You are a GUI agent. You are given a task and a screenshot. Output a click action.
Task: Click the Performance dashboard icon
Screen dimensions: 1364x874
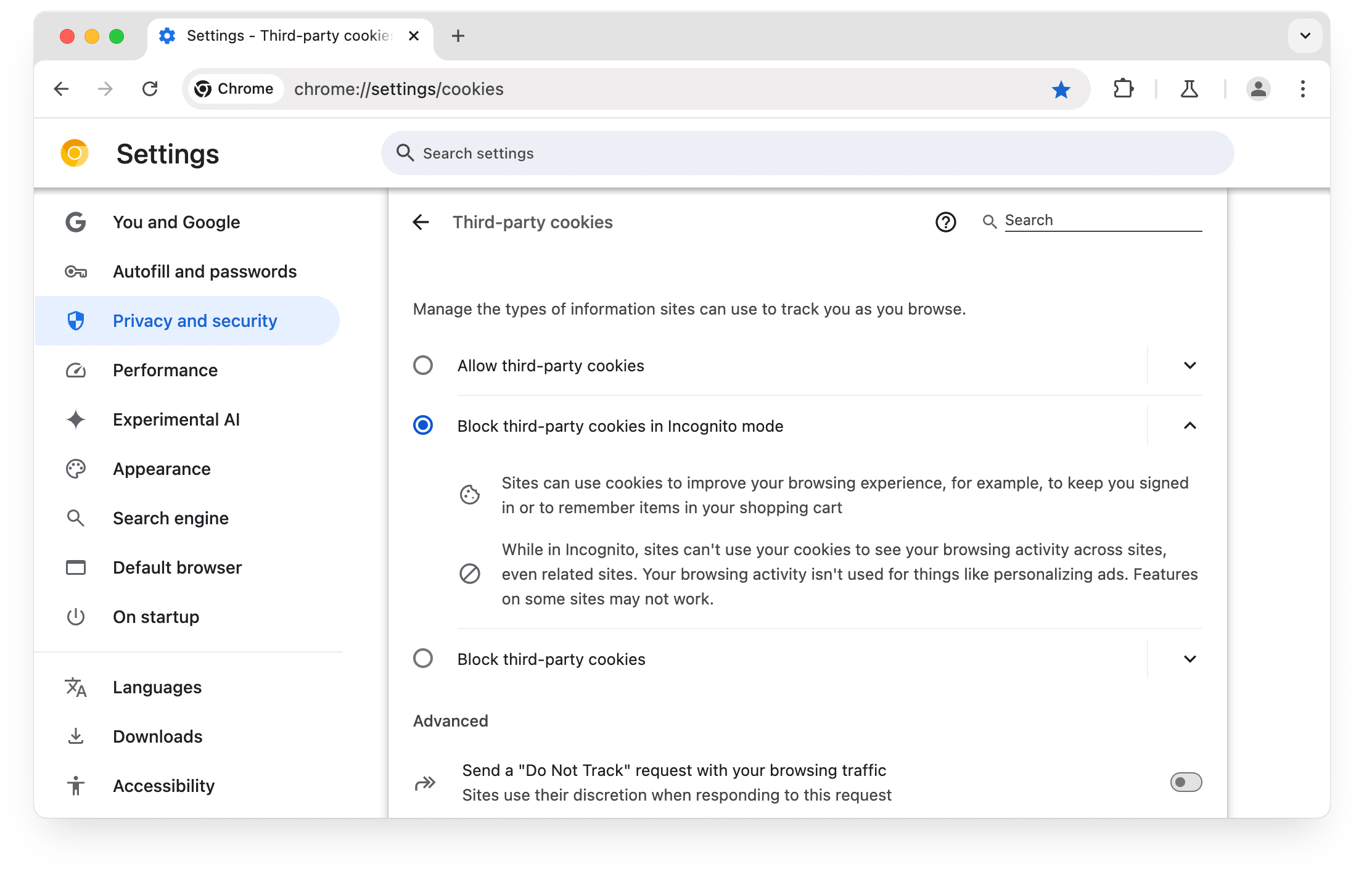76,370
